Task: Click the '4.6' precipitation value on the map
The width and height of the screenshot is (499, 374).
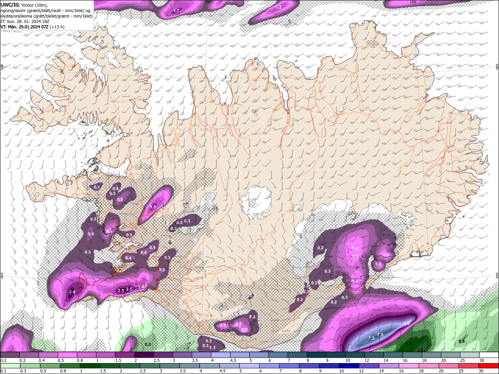Action: [x=407, y=323]
